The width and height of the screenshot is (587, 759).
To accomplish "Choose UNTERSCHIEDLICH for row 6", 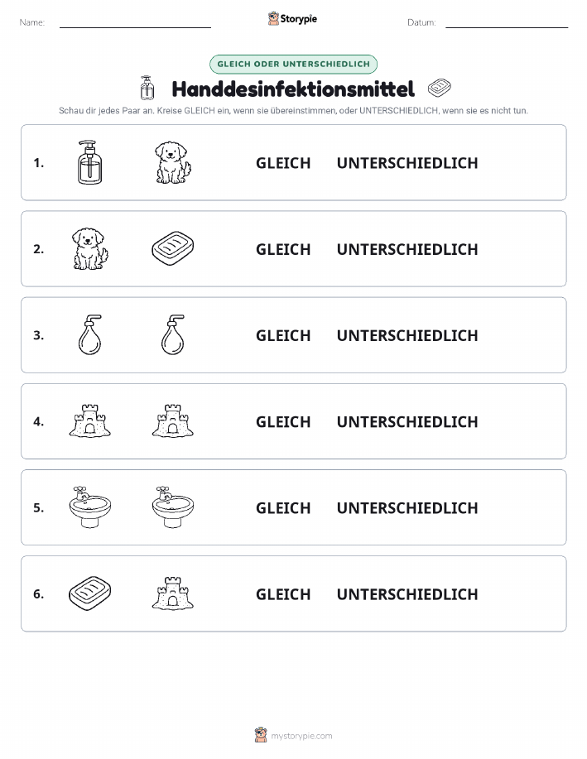I will pos(407,594).
